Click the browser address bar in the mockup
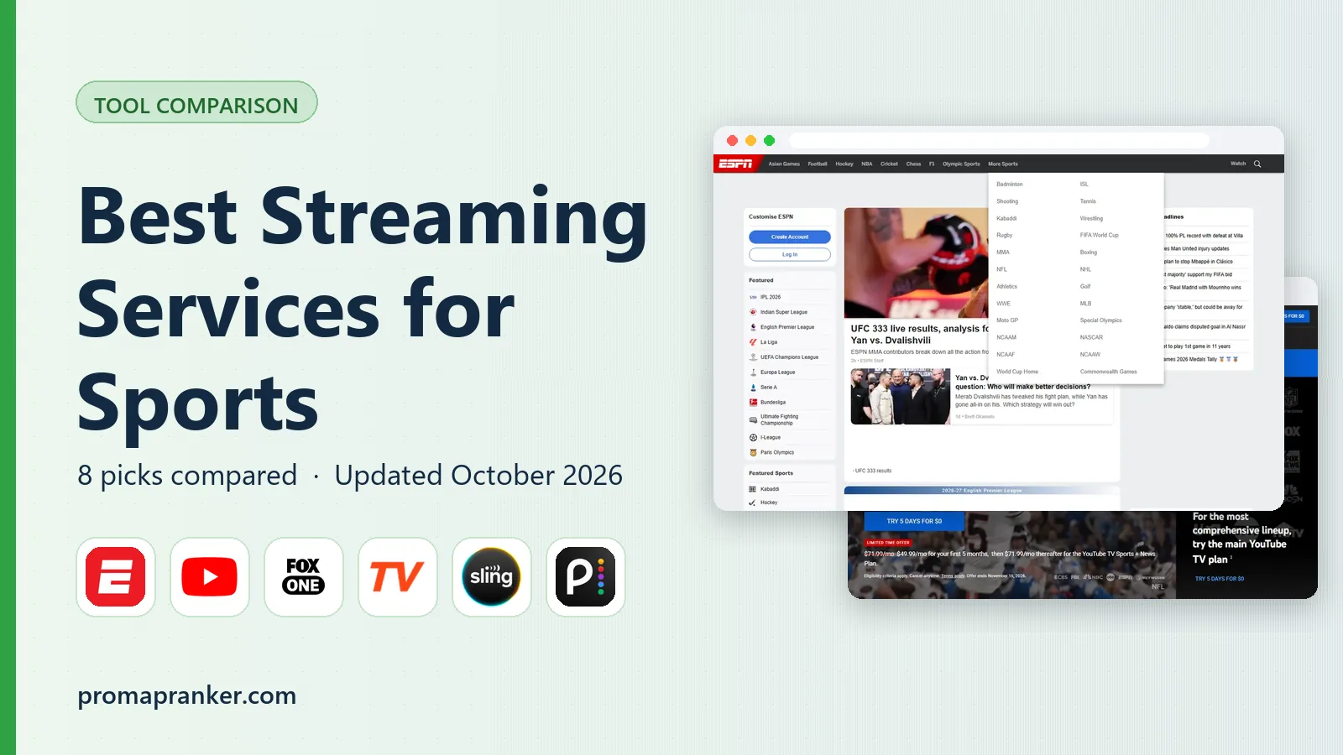The image size is (1343, 755). (999, 141)
